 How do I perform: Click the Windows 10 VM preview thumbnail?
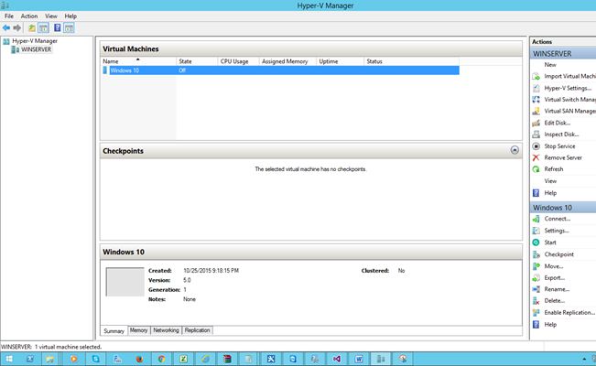coord(125,282)
